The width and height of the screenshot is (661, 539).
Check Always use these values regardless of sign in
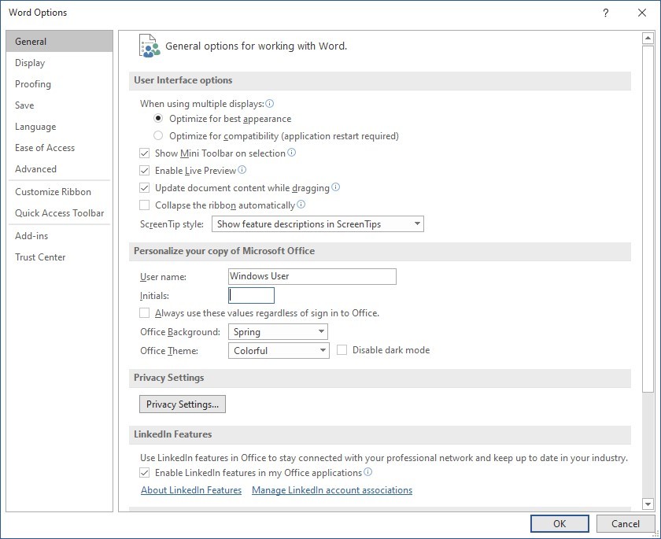point(145,312)
